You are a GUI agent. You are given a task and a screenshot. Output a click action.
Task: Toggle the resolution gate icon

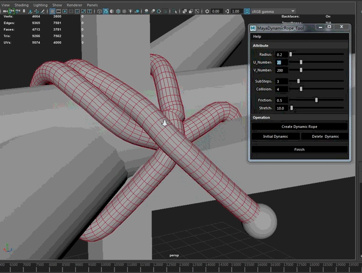[65, 11]
